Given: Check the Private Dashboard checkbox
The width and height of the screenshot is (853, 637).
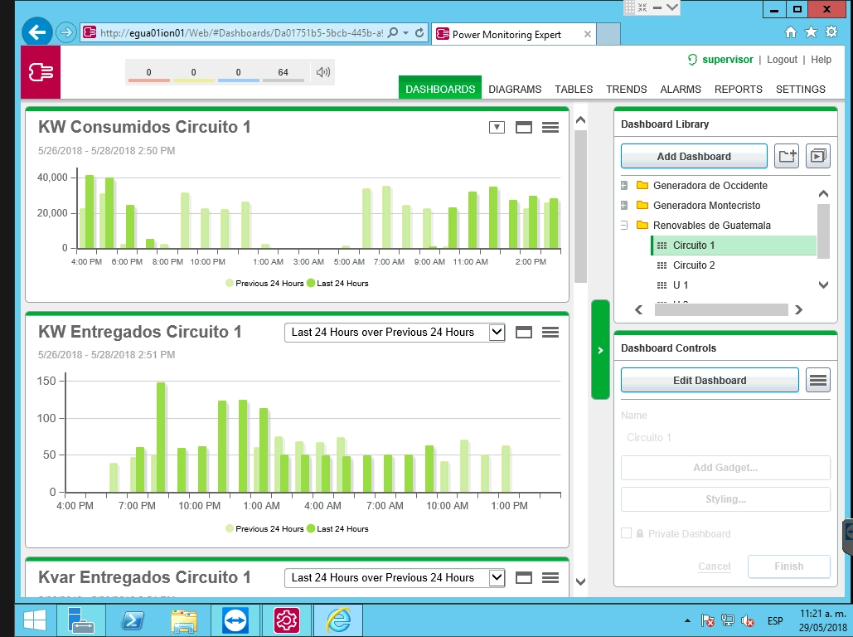Looking at the screenshot, I should [626, 533].
